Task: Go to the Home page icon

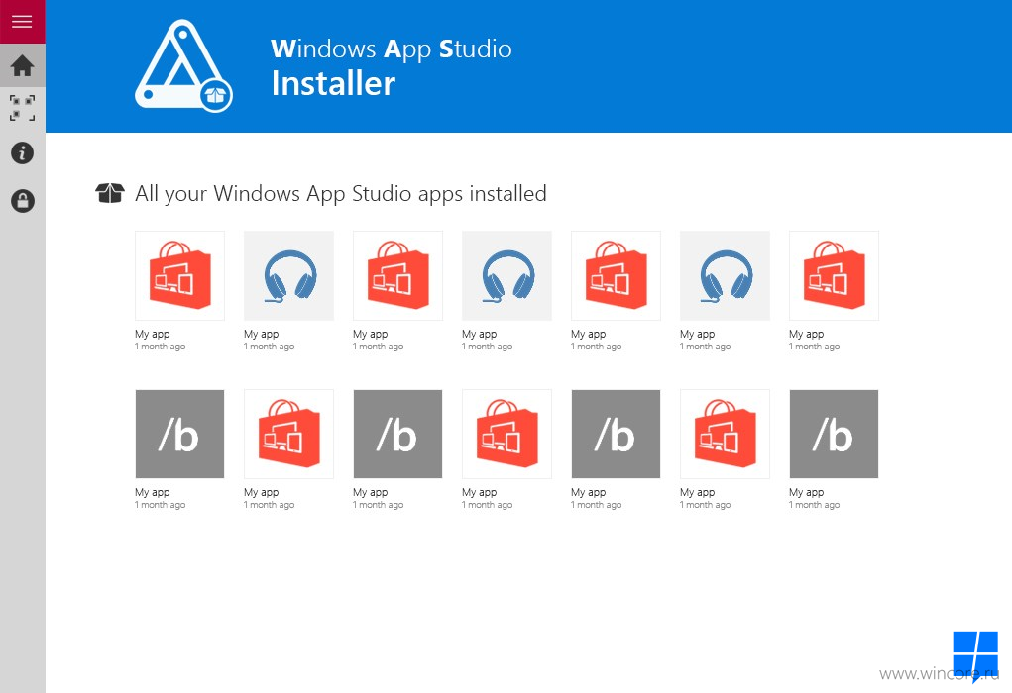Action: (x=22, y=65)
